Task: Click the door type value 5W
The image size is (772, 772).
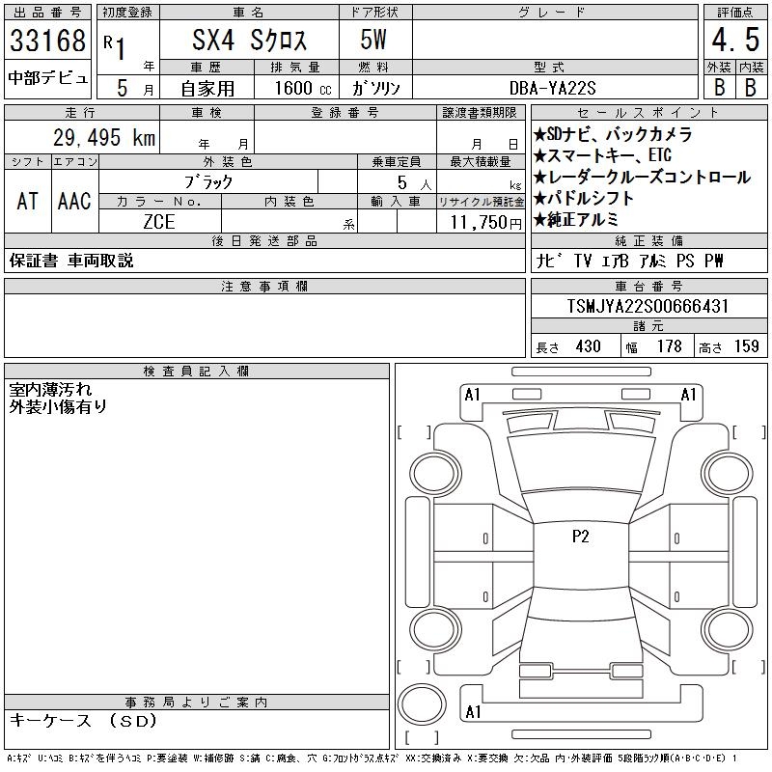Action: coord(373,40)
